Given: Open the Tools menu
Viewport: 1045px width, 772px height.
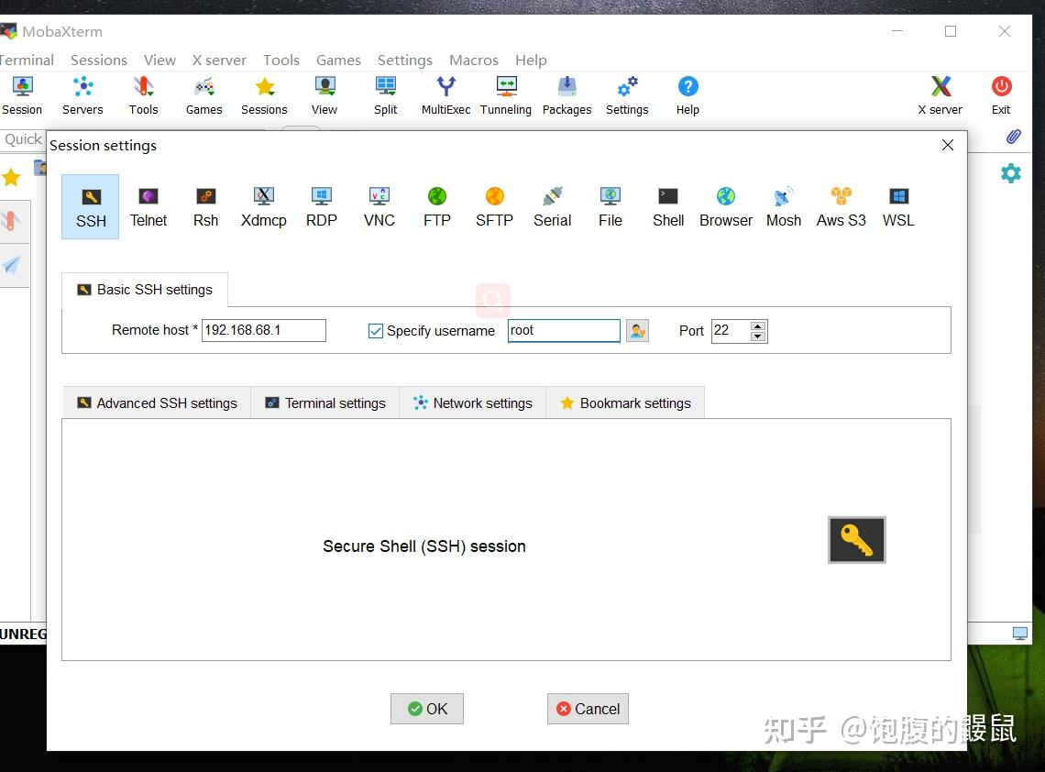Looking at the screenshot, I should click(x=281, y=60).
